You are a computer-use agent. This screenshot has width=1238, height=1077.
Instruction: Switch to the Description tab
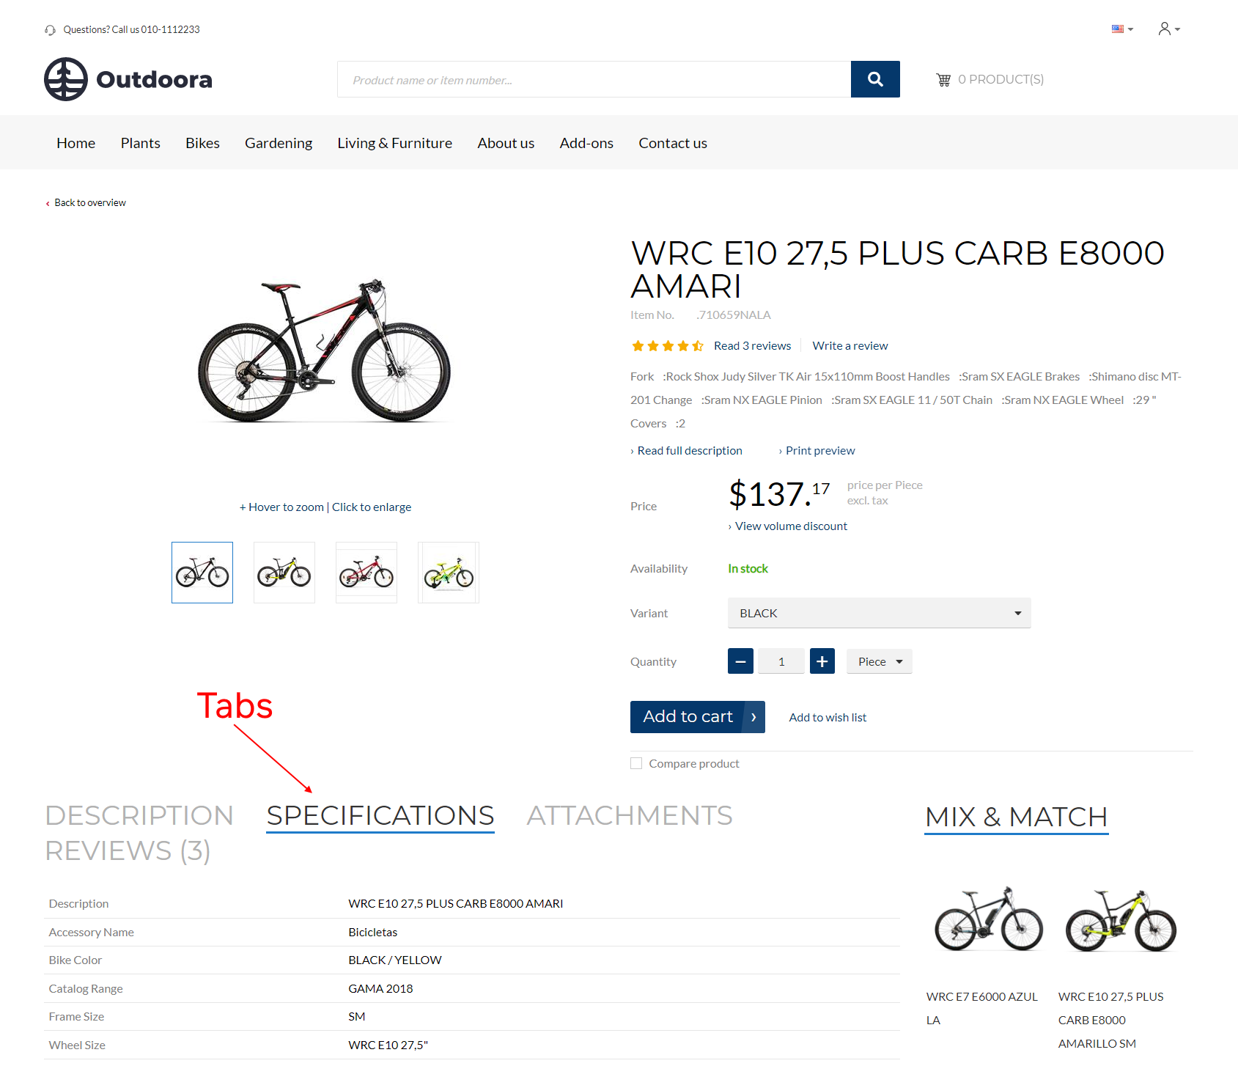139,815
